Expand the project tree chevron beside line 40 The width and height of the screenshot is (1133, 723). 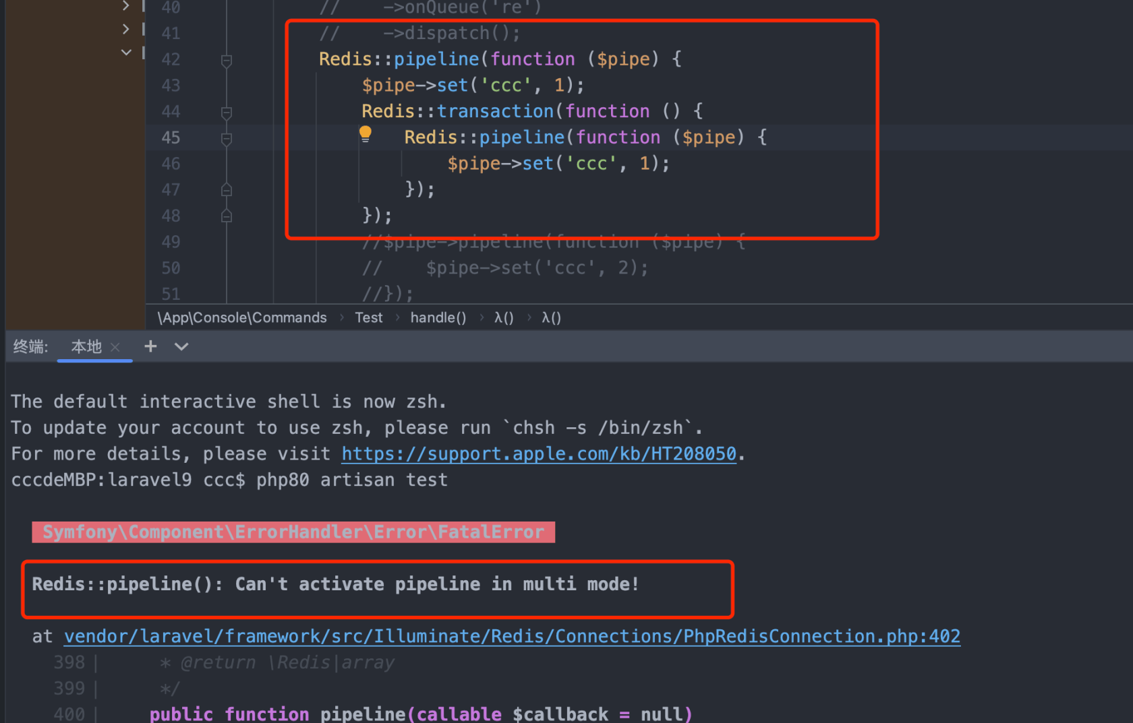coord(125,5)
